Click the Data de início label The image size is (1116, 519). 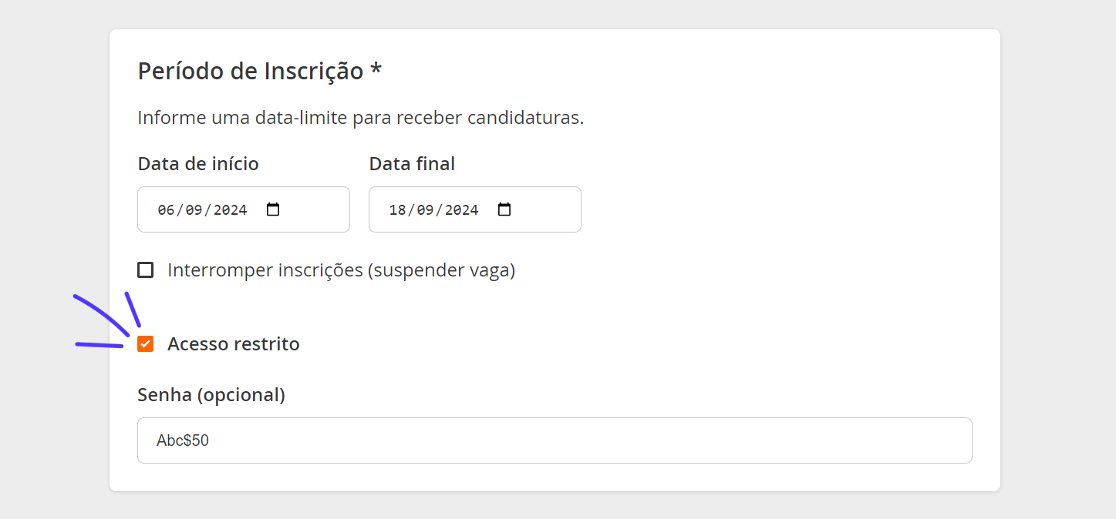(198, 164)
